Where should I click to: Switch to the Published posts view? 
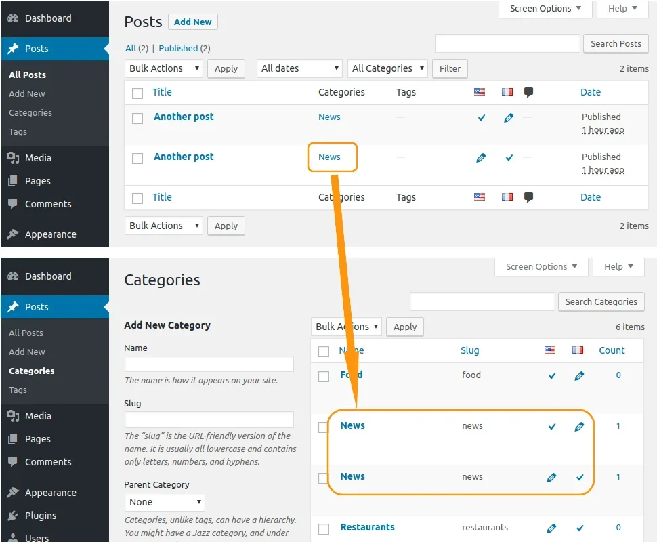click(x=179, y=48)
